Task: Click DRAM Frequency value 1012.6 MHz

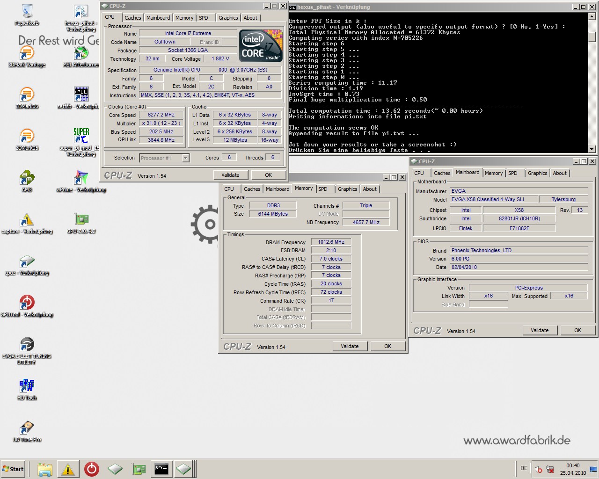Action: pyautogui.click(x=331, y=242)
